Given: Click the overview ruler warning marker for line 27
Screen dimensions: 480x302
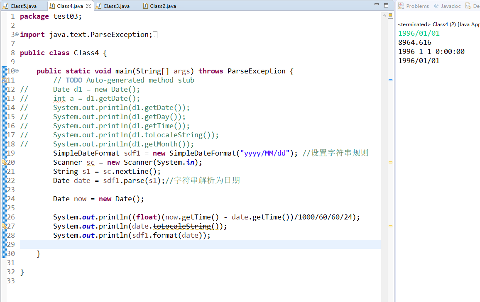Looking at the screenshot, I should click(x=390, y=226).
